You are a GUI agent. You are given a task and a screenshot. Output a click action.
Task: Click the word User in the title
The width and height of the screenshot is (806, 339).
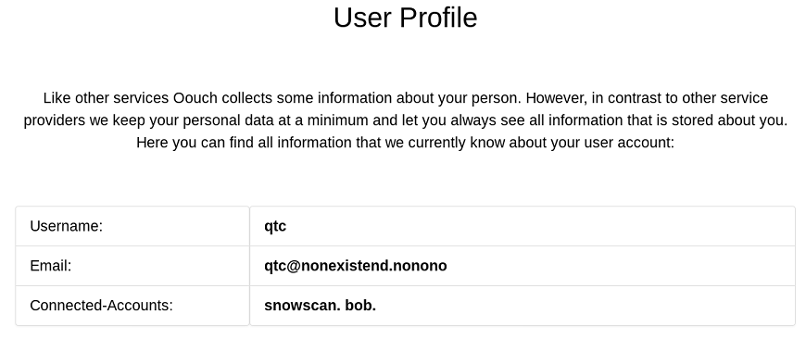pyautogui.click(x=363, y=18)
